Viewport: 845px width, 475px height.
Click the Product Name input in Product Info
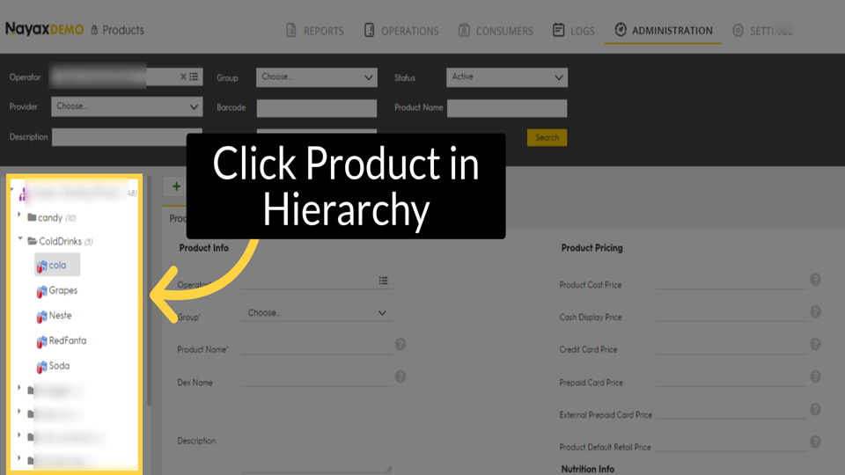click(316, 346)
